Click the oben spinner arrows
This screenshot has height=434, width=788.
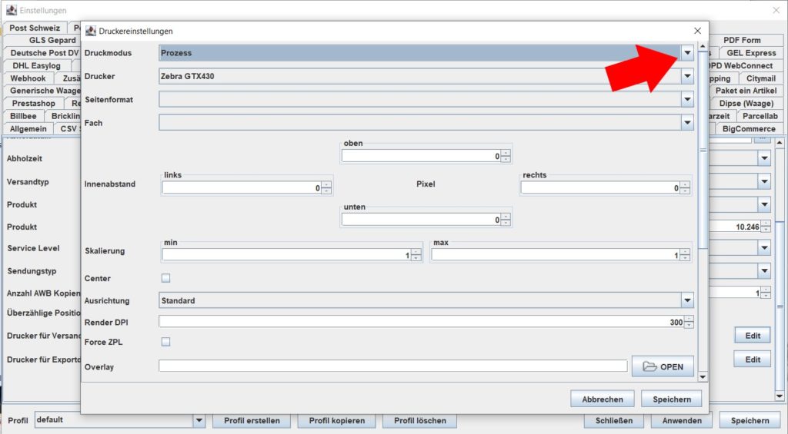point(506,156)
